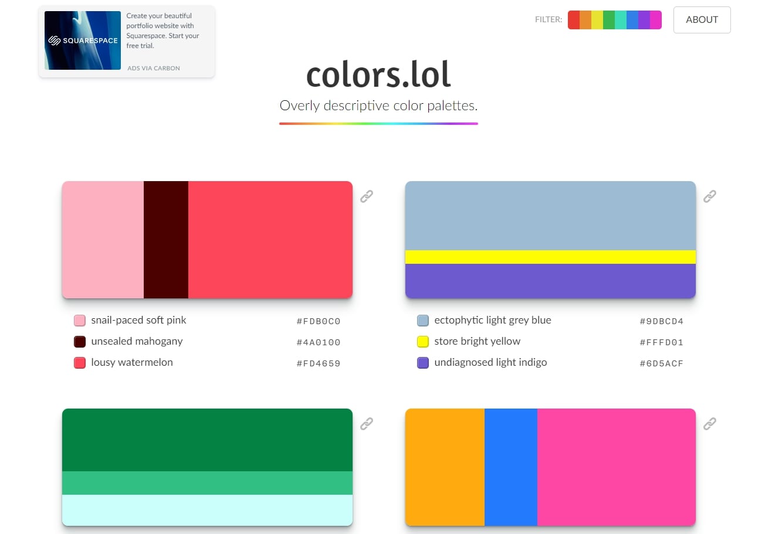Image resolution: width=765 pixels, height=534 pixels.
Task: Click the hex code #FFFD01
Action: pos(662,342)
